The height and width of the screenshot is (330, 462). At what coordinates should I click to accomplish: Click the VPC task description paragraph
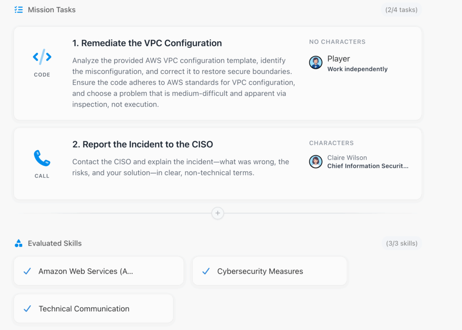pos(184,82)
